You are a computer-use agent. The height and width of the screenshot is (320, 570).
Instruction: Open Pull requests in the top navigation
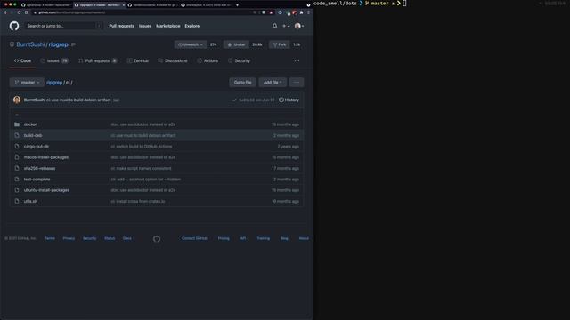click(121, 26)
